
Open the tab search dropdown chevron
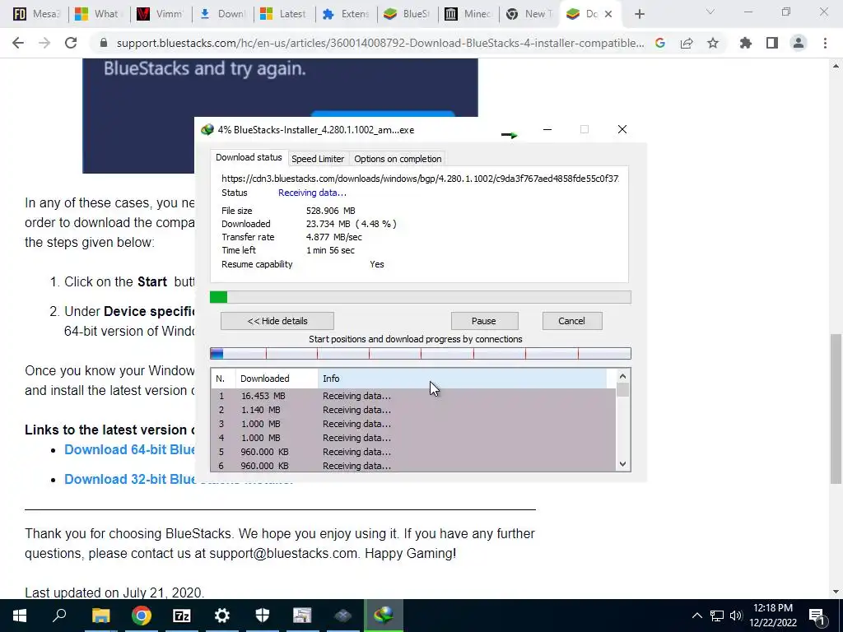[x=710, y=12]
